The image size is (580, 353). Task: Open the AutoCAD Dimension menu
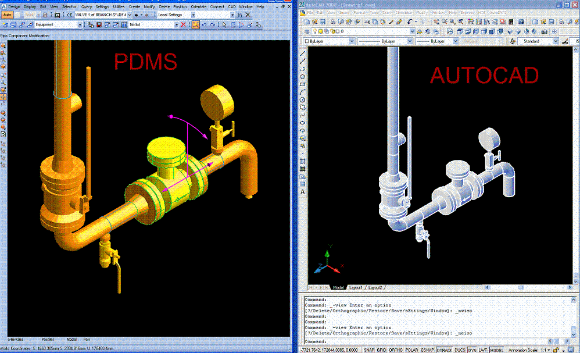point(404,13)
